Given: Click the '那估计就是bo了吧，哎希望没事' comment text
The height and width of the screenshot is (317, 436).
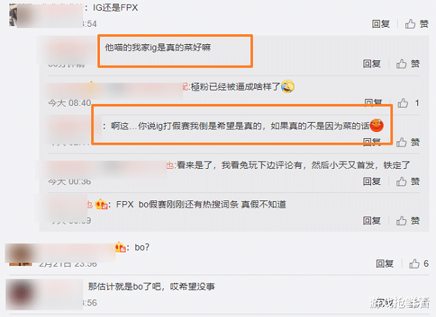Looking at the screenshot, I should [152, 286].
